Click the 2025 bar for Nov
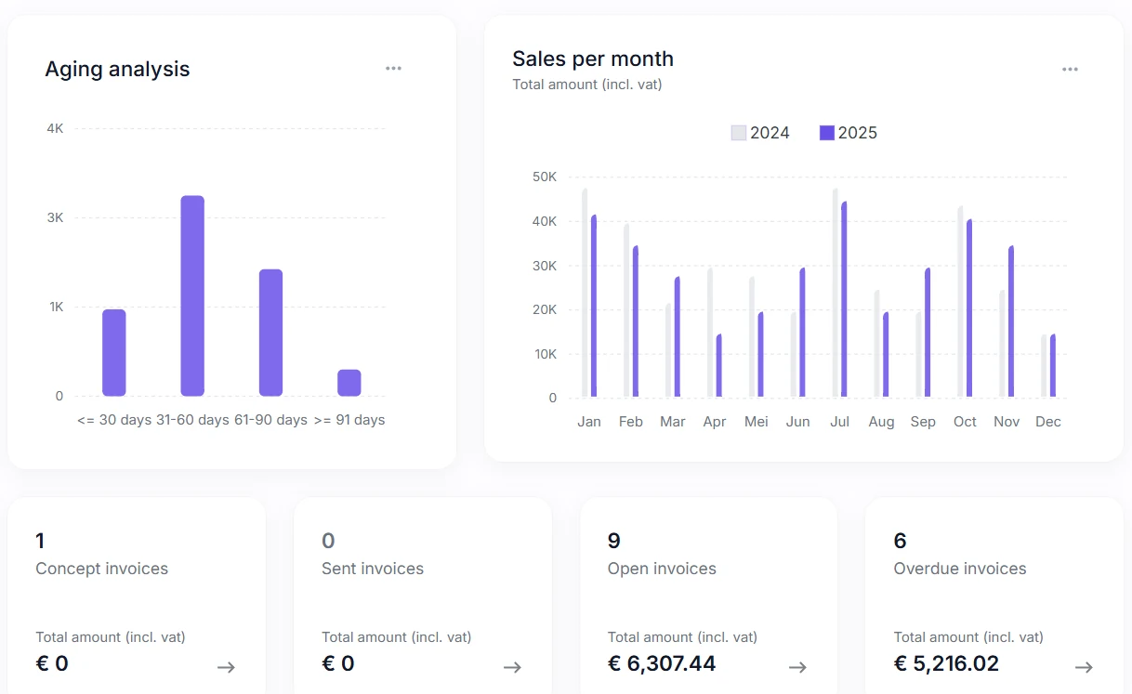 [x=1011, y=322]
